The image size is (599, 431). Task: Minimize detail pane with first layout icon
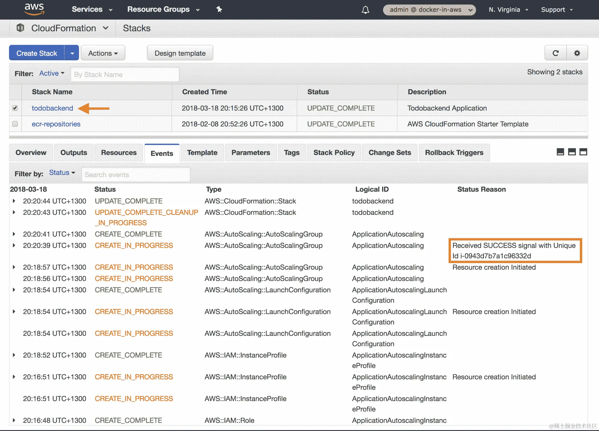560,152
